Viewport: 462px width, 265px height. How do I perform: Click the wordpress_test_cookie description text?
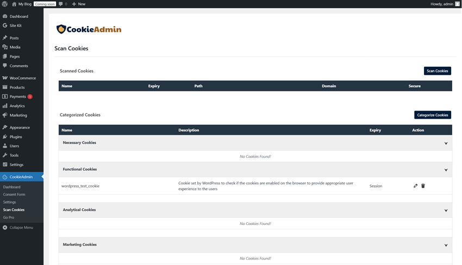pyautogui.click(x=266, y=186)
